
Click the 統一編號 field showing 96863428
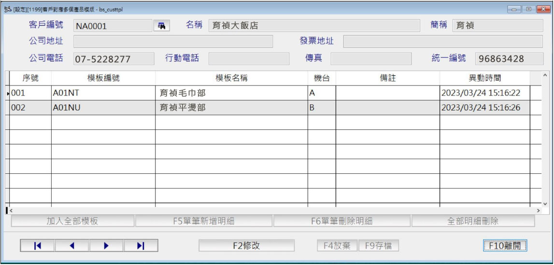[x=509, y=58]
